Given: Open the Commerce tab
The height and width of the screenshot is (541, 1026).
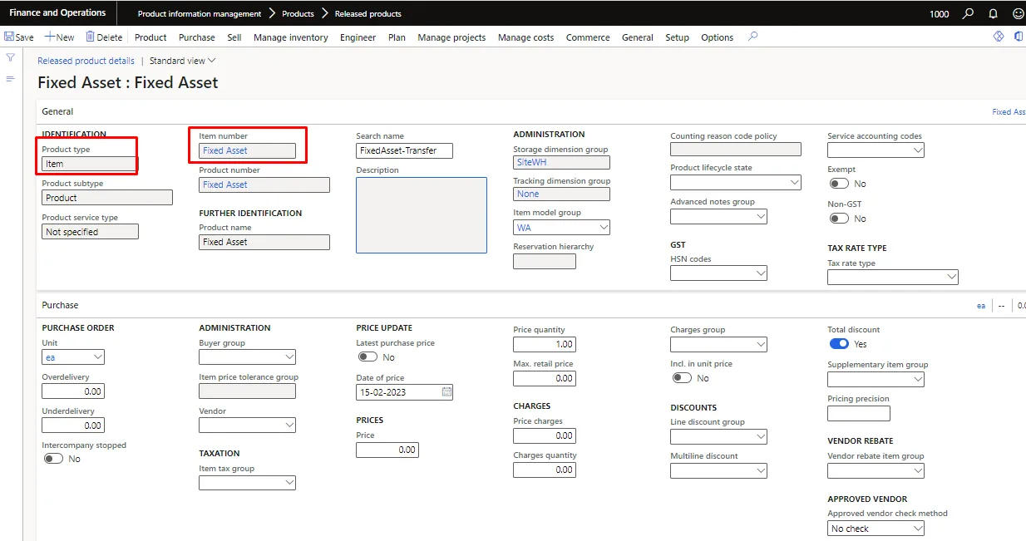Looking at the screenshot, I should [x=588, y=37].
